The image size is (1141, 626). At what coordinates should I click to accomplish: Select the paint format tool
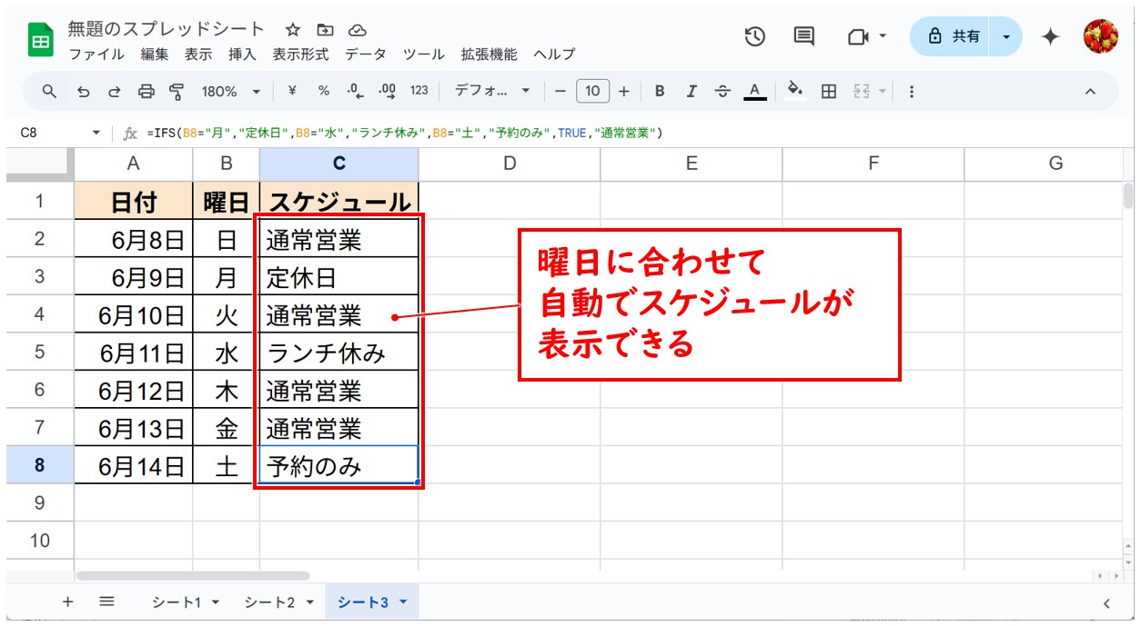click(x=177, y=91)
